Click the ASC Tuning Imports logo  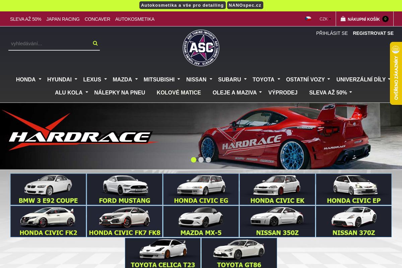(x=201, y=48)
